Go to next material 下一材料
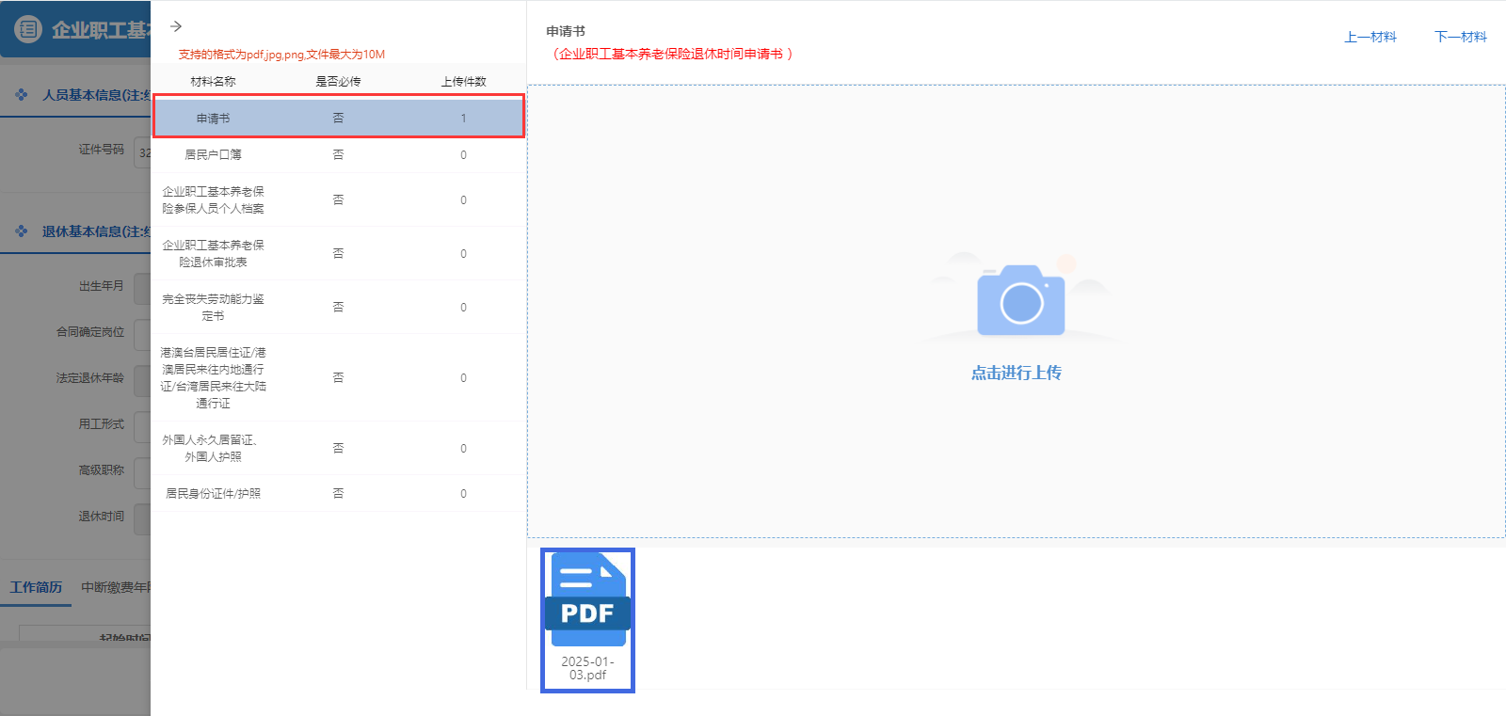1506x716 pixels. (x=1460, y=37)
